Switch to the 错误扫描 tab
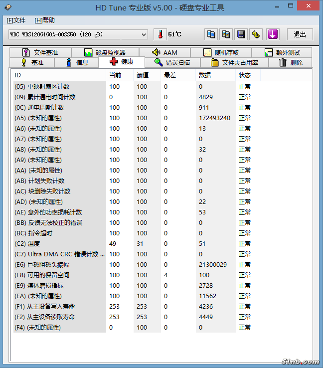 172,62
